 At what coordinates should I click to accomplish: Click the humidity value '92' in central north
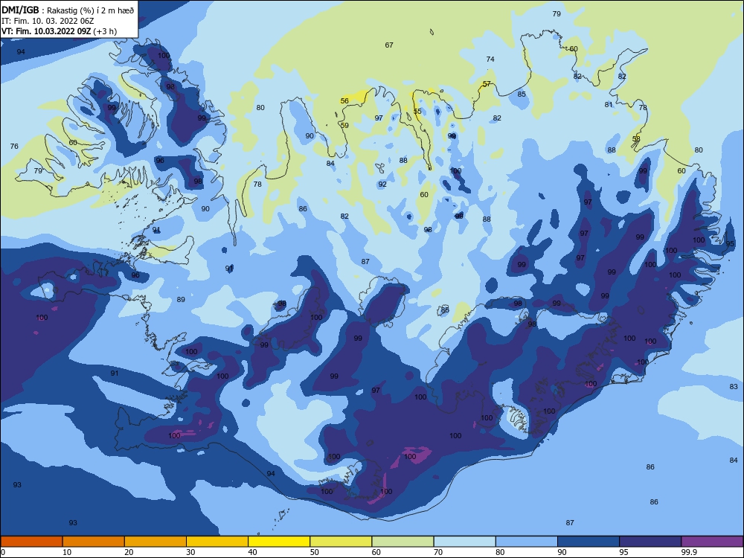(x=382, y=185)
